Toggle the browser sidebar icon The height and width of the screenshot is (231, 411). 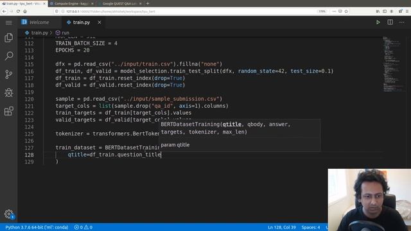385,12
